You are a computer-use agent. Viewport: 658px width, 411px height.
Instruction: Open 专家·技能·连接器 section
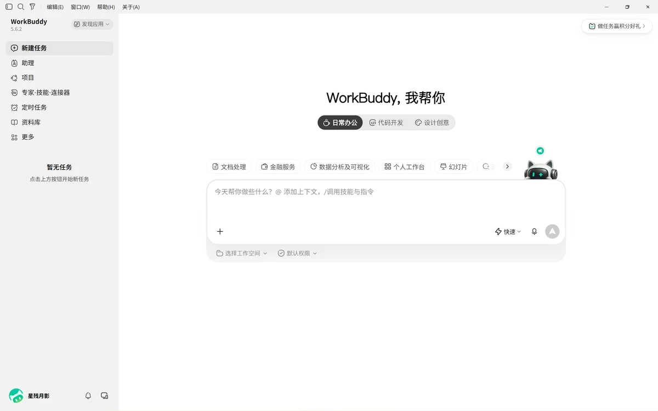(59, 93)
